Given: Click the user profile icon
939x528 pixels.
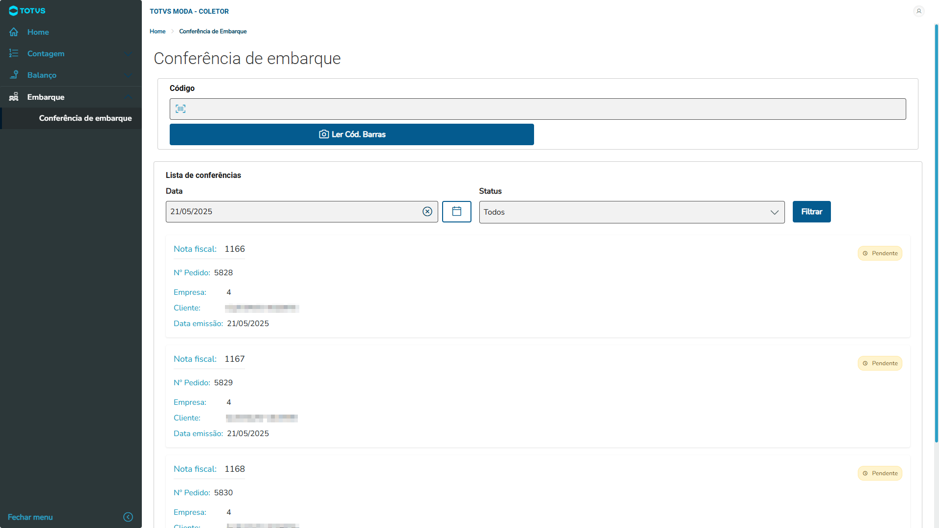Looking at the screenshot, I should (918, 11).
